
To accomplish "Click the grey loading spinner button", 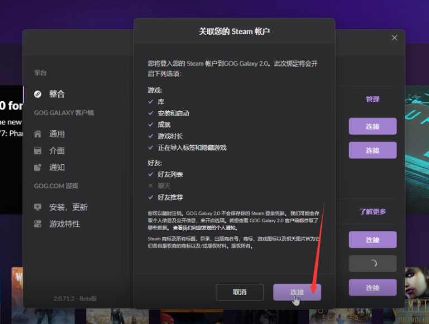I will [x=373, y=264].
